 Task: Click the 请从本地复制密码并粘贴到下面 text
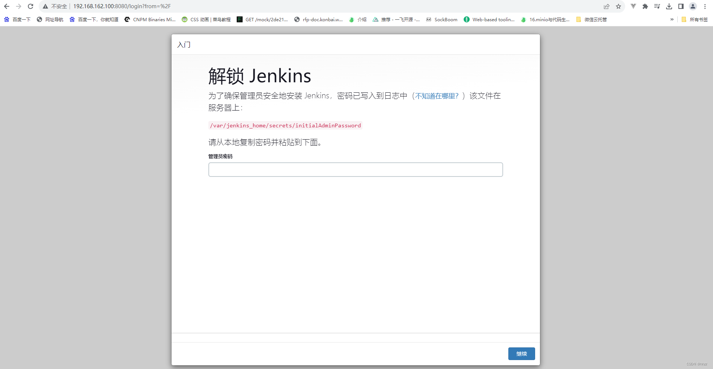point(265,142)
